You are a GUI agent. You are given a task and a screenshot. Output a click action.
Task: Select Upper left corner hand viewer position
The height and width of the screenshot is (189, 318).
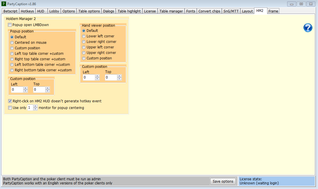(x=84, y=47)
